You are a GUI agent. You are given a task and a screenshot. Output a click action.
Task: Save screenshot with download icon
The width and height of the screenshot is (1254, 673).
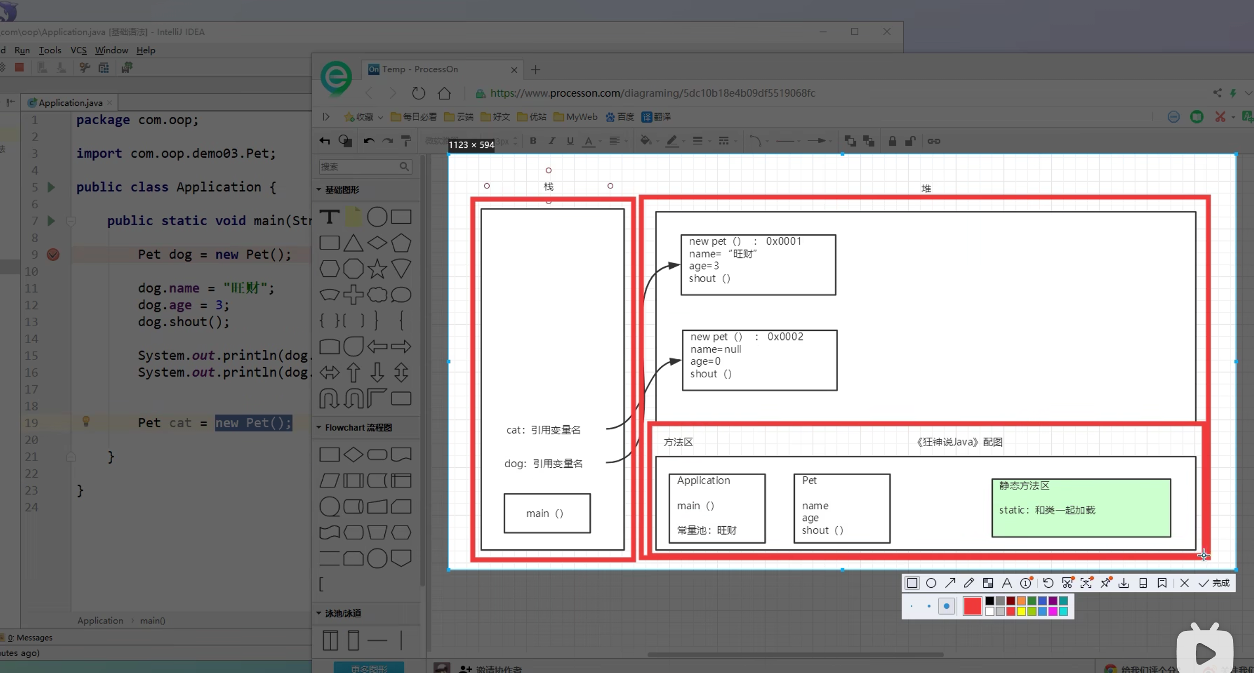click(x=1124, y=583)
